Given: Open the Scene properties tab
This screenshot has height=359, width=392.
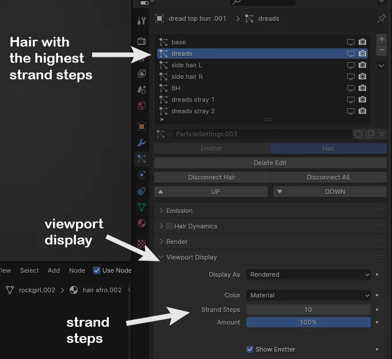Looking at the screenshot, I should pyautogui.click(x=142, y=89).
